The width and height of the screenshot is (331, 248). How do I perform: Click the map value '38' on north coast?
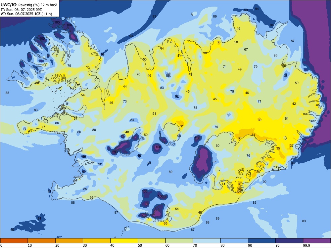(205, 53)
